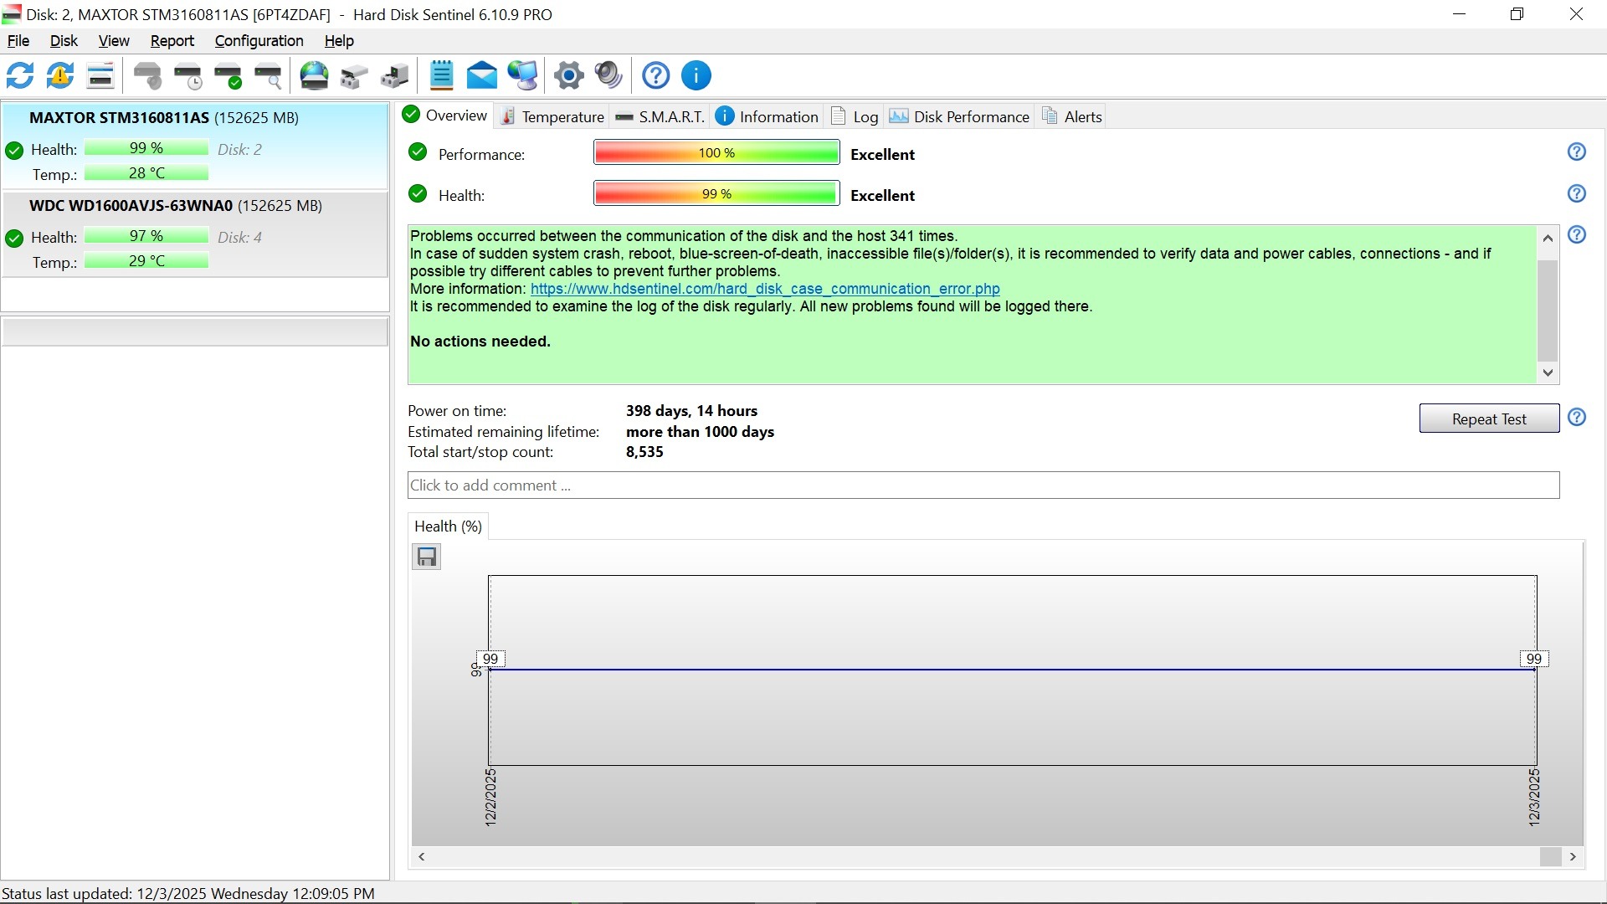Switch to the S.M.A.R.T. tab
The height and width of the screenshot is (904, 1607).
coord(660,117)
